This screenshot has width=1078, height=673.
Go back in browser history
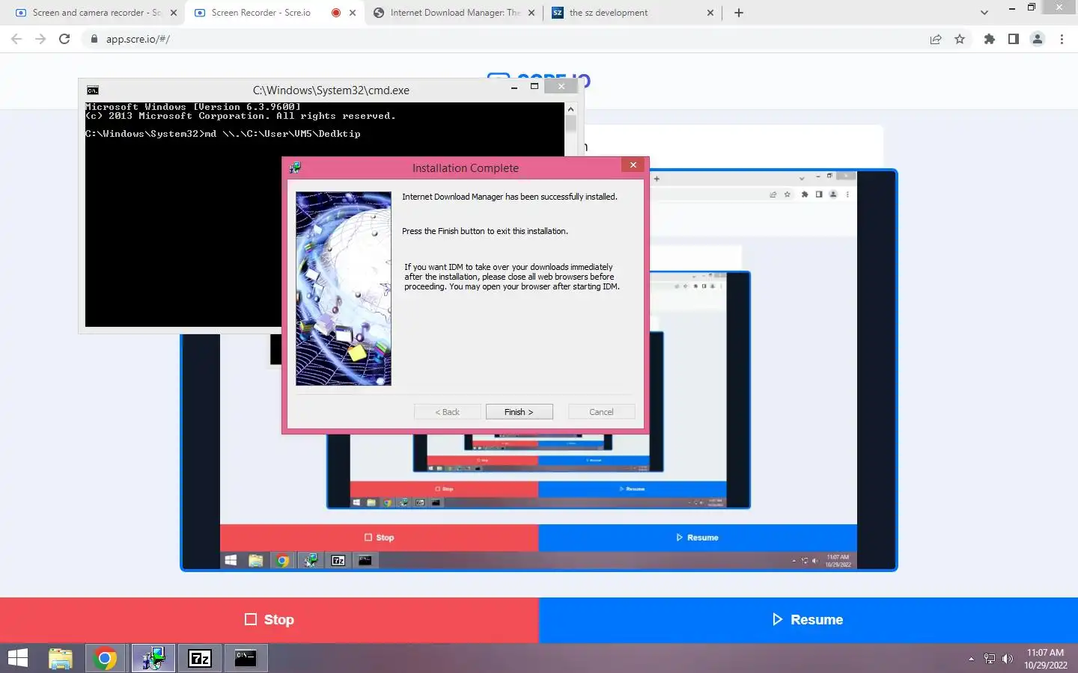16,39
